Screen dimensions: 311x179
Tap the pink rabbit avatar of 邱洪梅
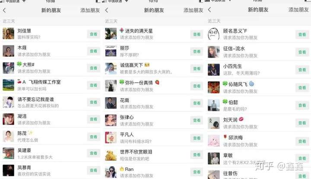(x=214, y=141)
